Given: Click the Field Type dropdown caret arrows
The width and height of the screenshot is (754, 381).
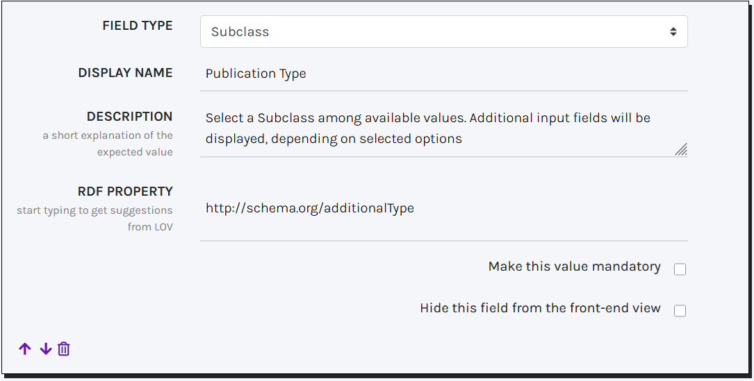Looking at the screenshot, I should click(673, 32).
